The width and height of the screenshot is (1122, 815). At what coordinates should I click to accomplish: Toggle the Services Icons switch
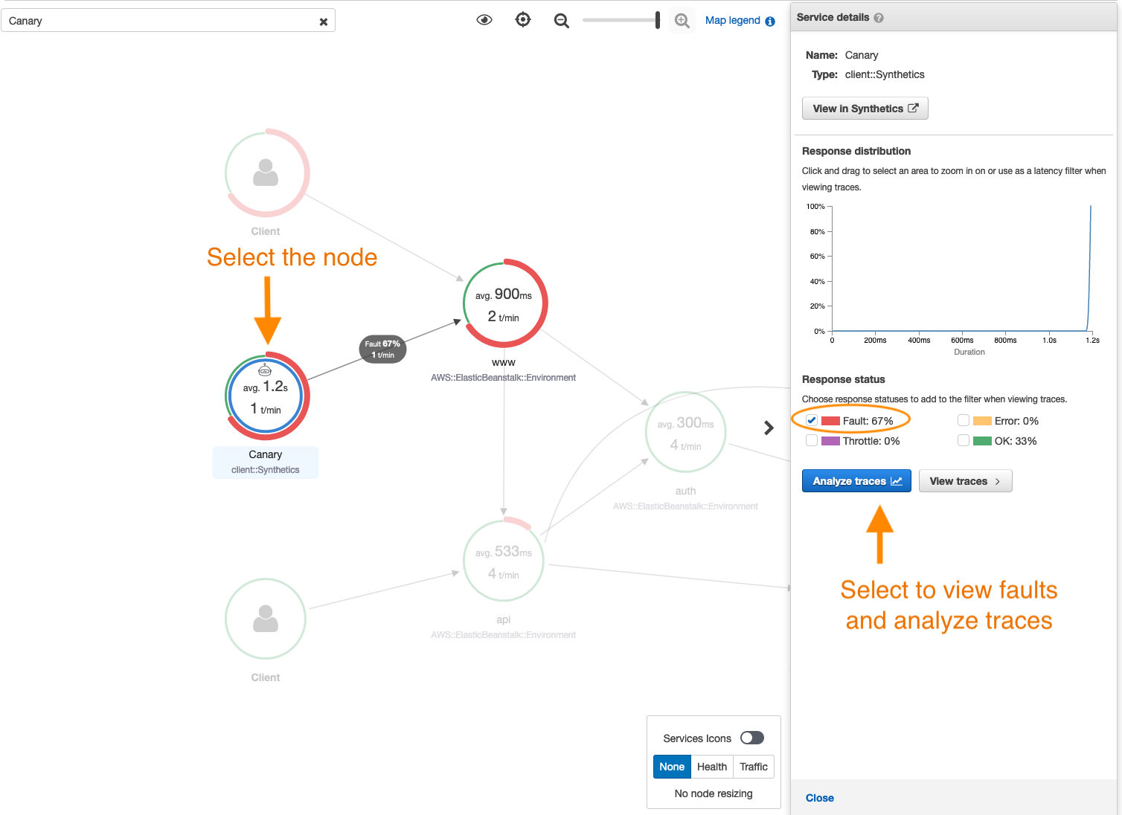click(x=751, y=738)
